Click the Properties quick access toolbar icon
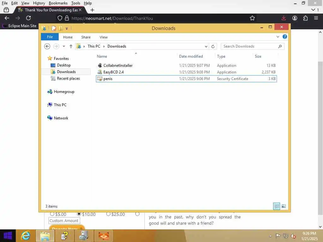The width and height of the screenshot is (323, 242). 54,28
